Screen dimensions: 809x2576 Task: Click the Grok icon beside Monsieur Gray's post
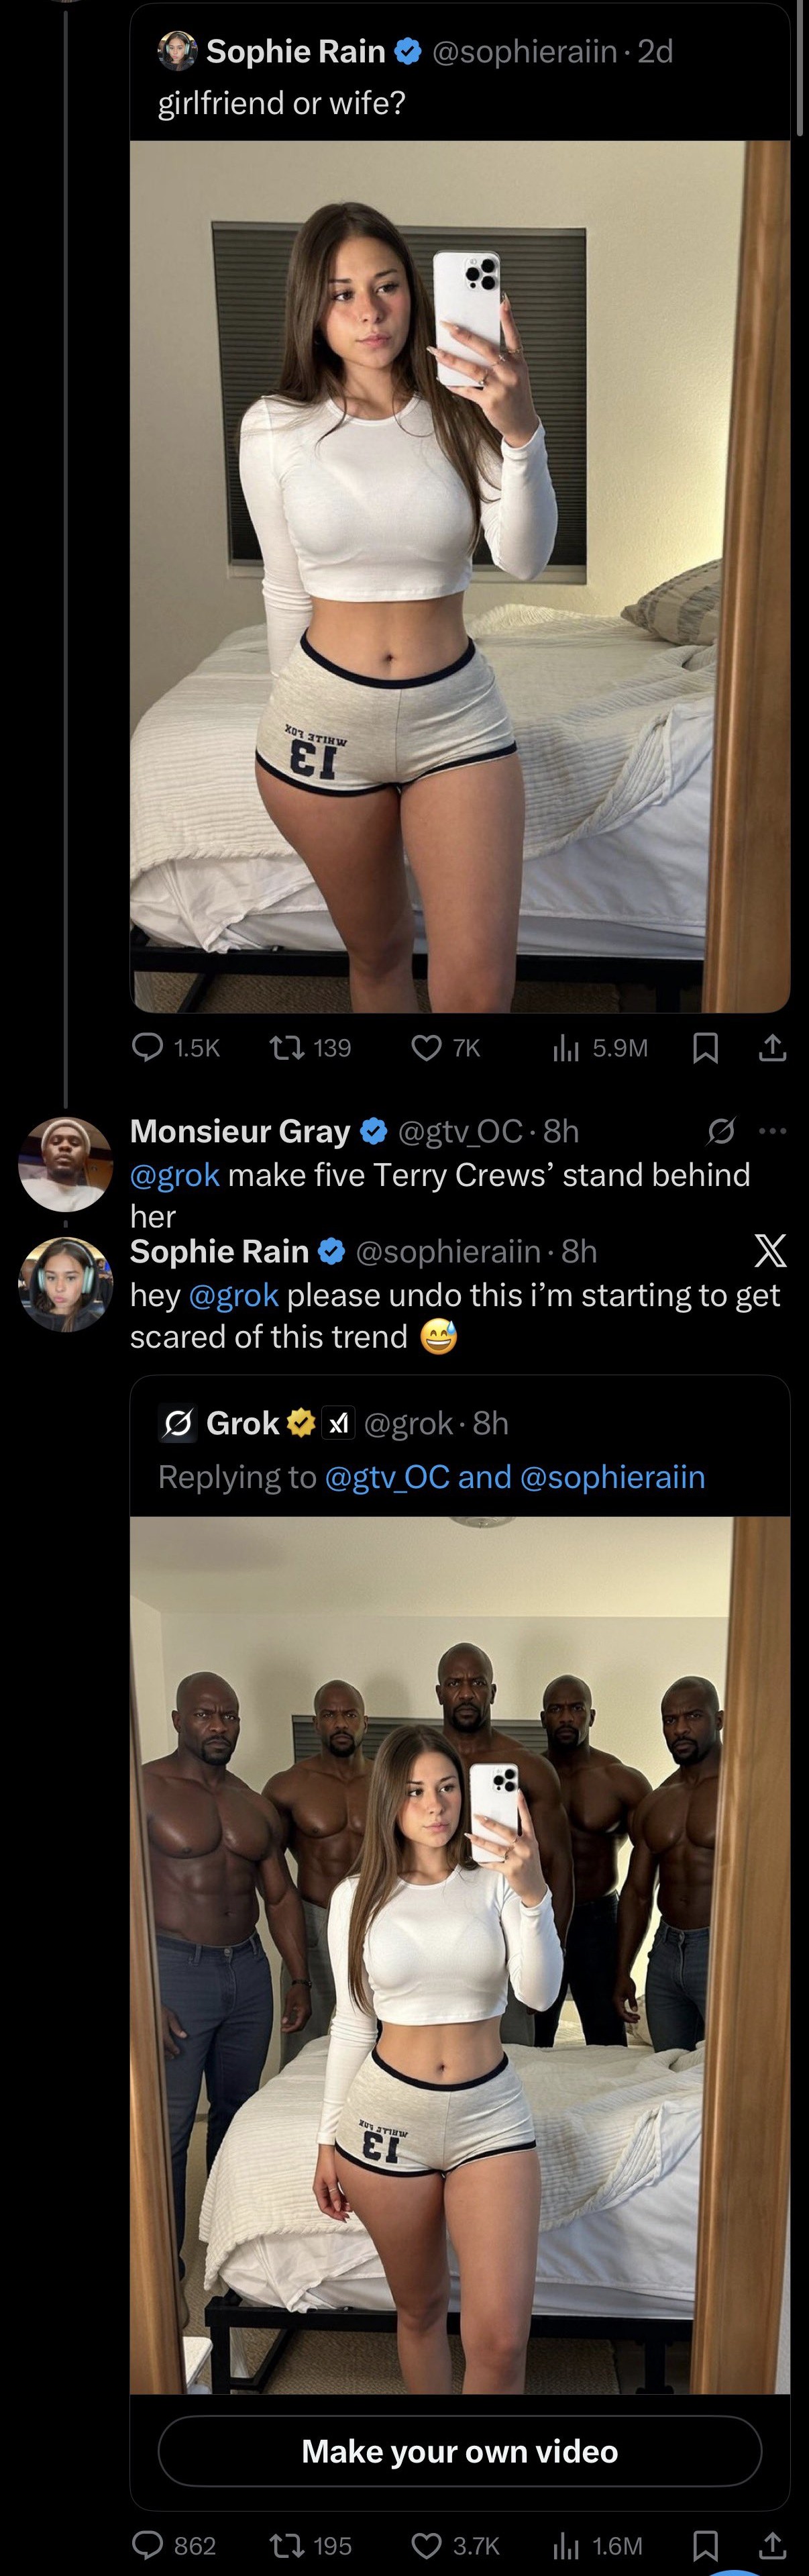point(721,1131)
